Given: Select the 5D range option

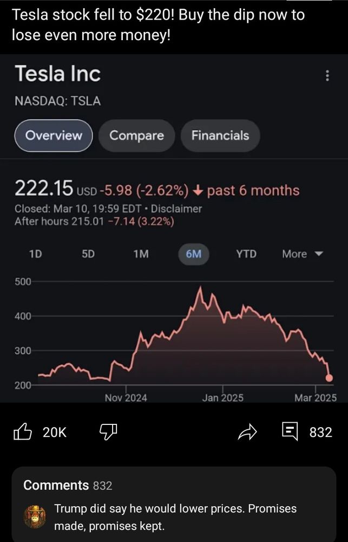Looking at the screenshot, I should coord(88,254).
